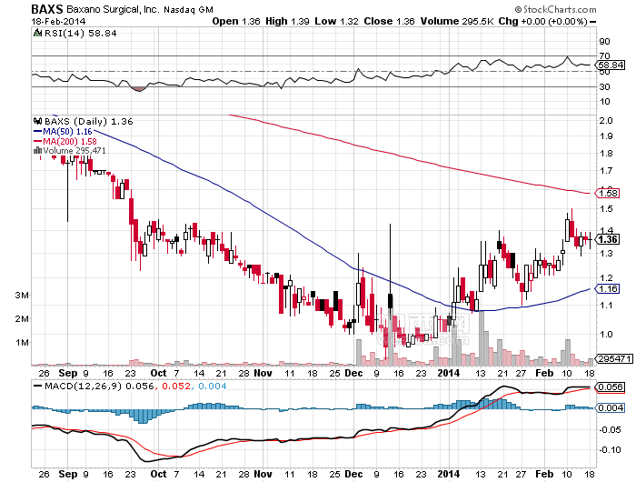
Task: Click the -0.10 MACD scale label
Action: pos(611,450)
